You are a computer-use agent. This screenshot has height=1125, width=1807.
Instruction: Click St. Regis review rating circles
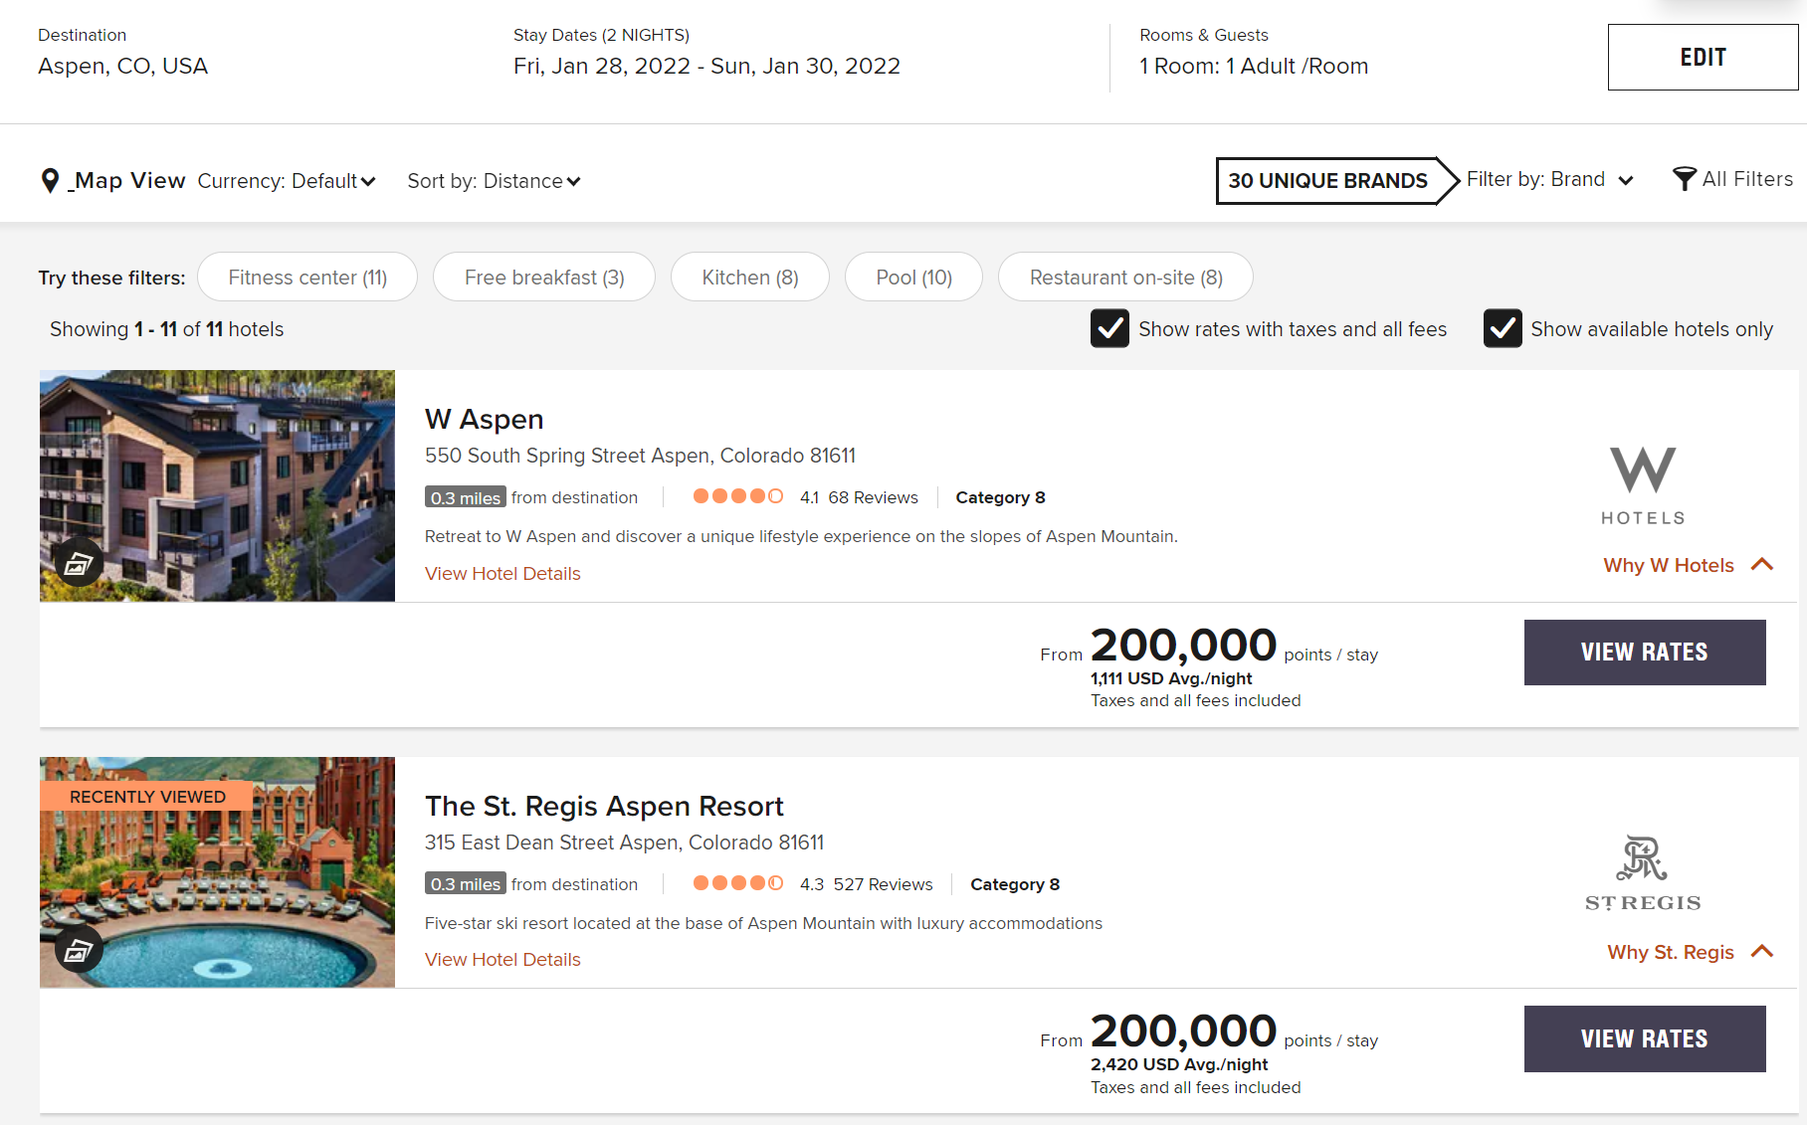pos(737,883)
